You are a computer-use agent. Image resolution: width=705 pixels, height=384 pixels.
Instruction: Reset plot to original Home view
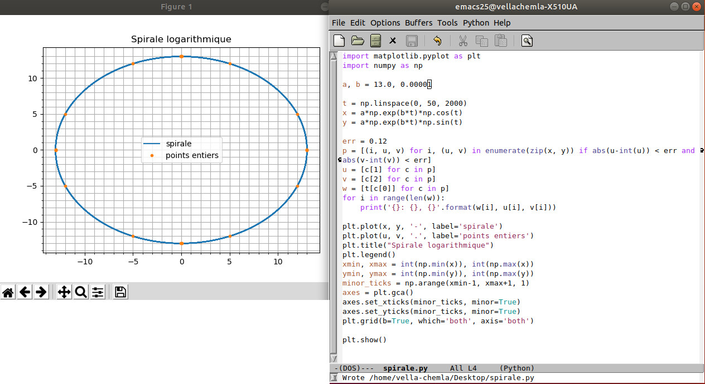8,292
